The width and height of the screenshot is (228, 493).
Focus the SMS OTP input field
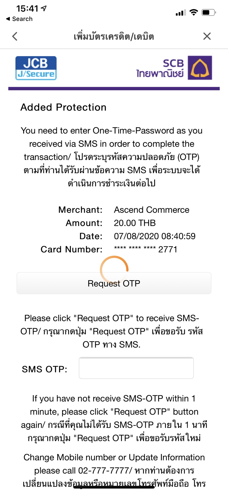tap(136, 368)
